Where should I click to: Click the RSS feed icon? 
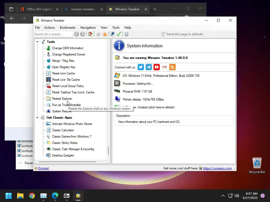coord(172,67)
